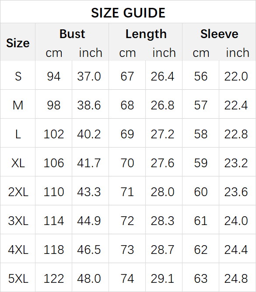The width and height of the screenshot is (256, 292).
Task: Select the M size row label
Action: coord(18,105)
